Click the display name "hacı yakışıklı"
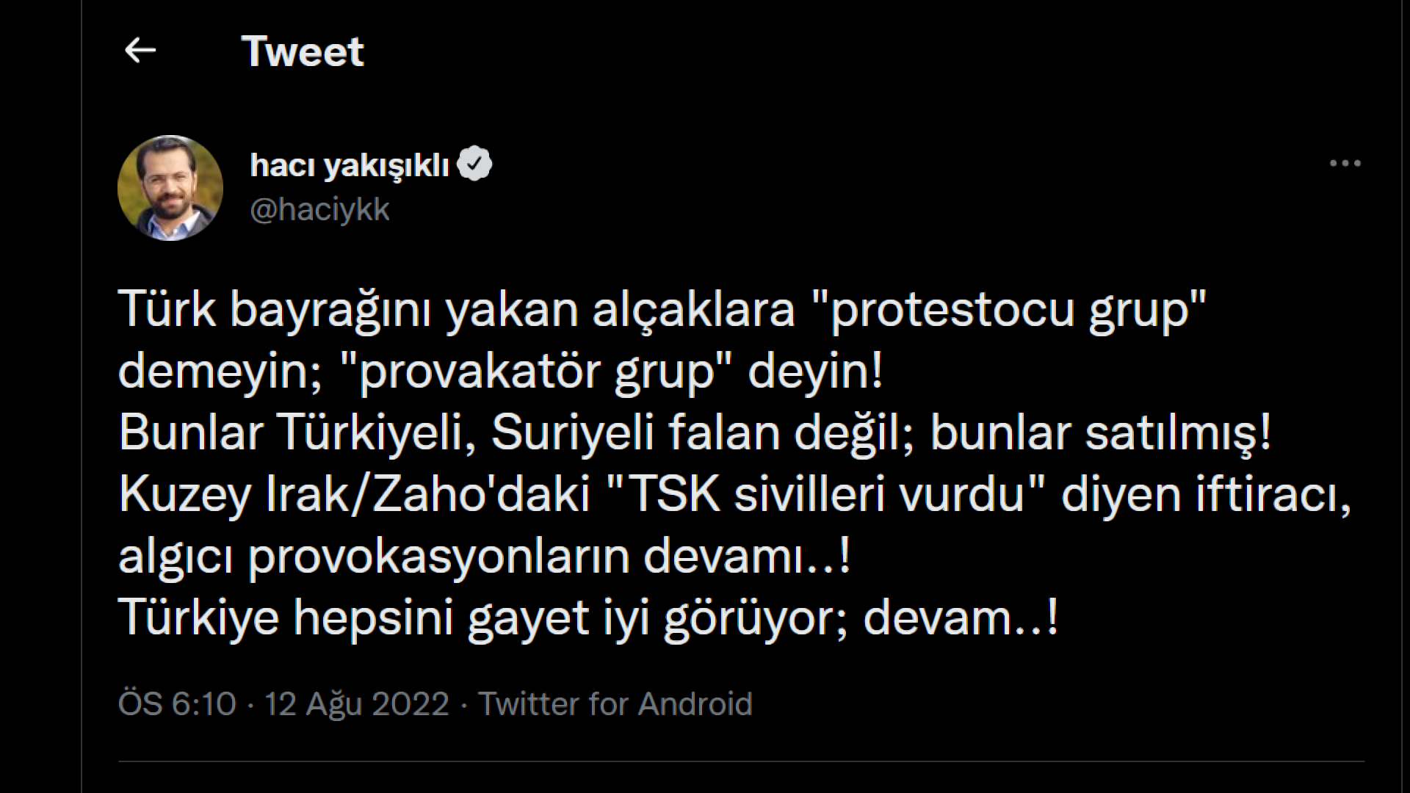 click(x=350, y=166)
